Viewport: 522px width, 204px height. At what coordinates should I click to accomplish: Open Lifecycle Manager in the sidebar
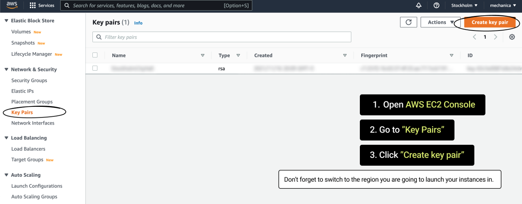point(32,54)
